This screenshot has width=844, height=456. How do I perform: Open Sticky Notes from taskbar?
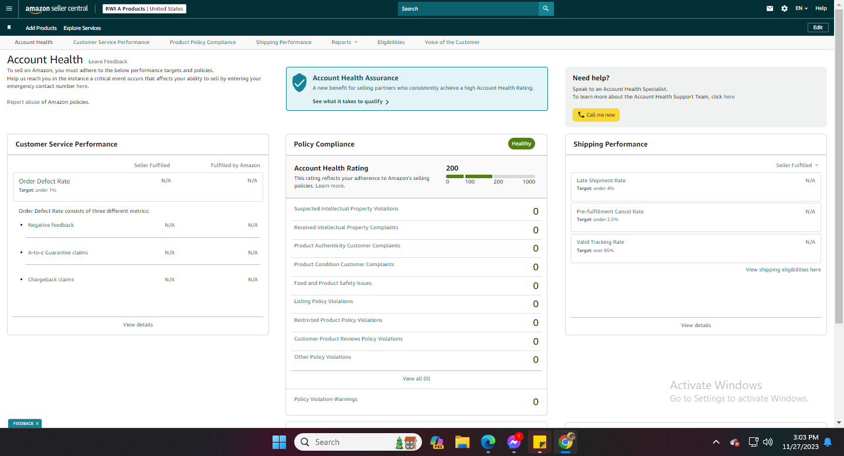(539, 442)
